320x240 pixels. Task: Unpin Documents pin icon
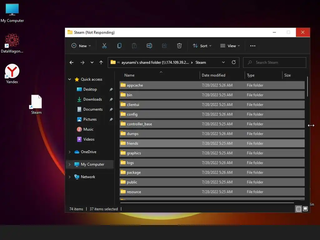tap(111, 109)
